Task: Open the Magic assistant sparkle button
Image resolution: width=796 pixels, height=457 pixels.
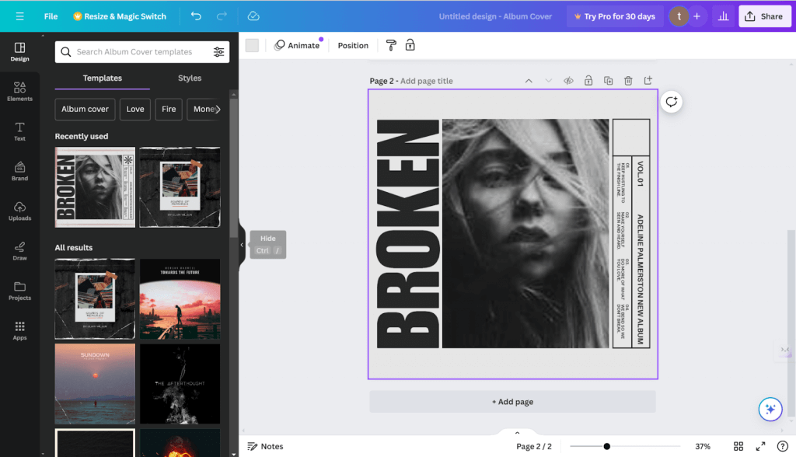Action: point(770,409)
